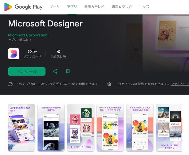Open screenshot '楽しいステッカーを作る'

pos(81,128)
